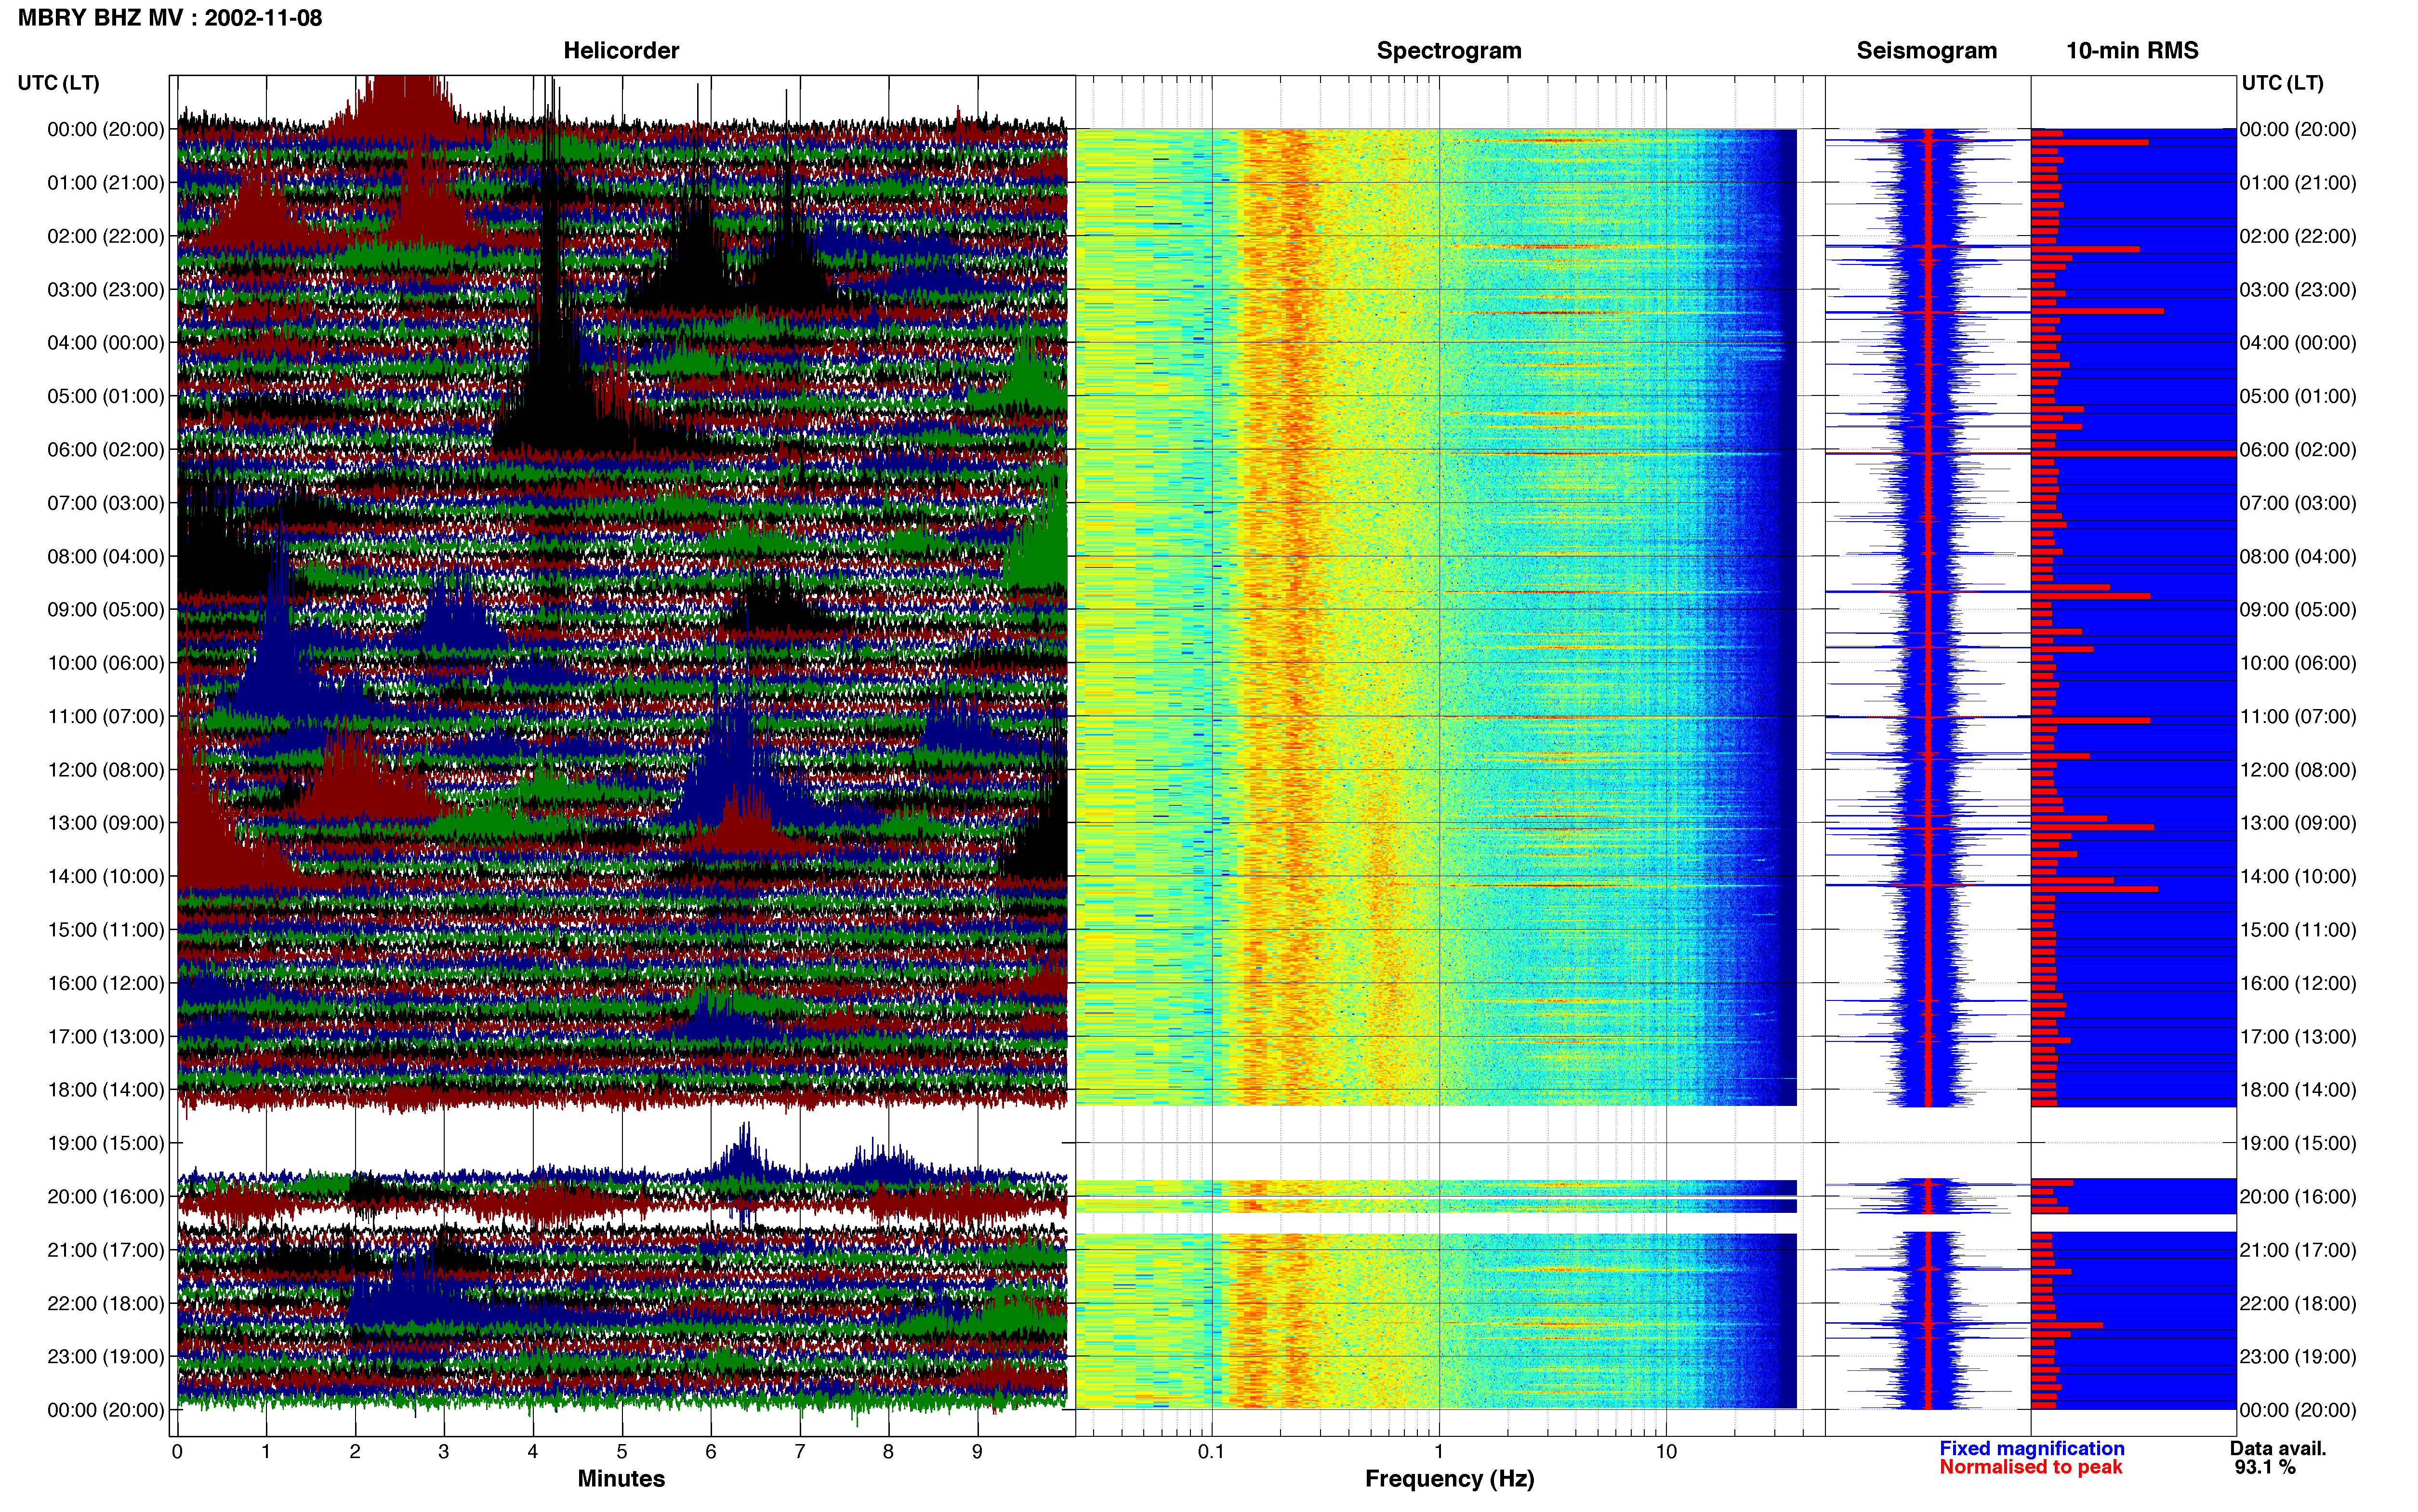The height and width of the screenshot is (1512, 2418).
Task: Click the left '11:00 (07:00)' time label
Action: (106, 716)
